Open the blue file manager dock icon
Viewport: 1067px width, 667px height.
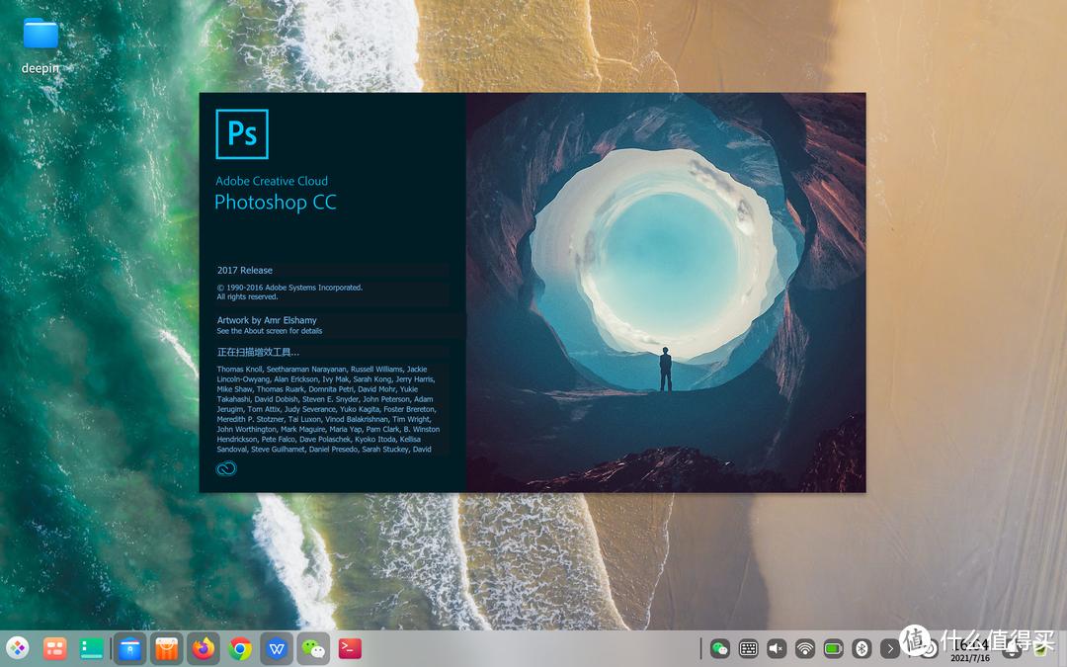click(x=130, y=648)
